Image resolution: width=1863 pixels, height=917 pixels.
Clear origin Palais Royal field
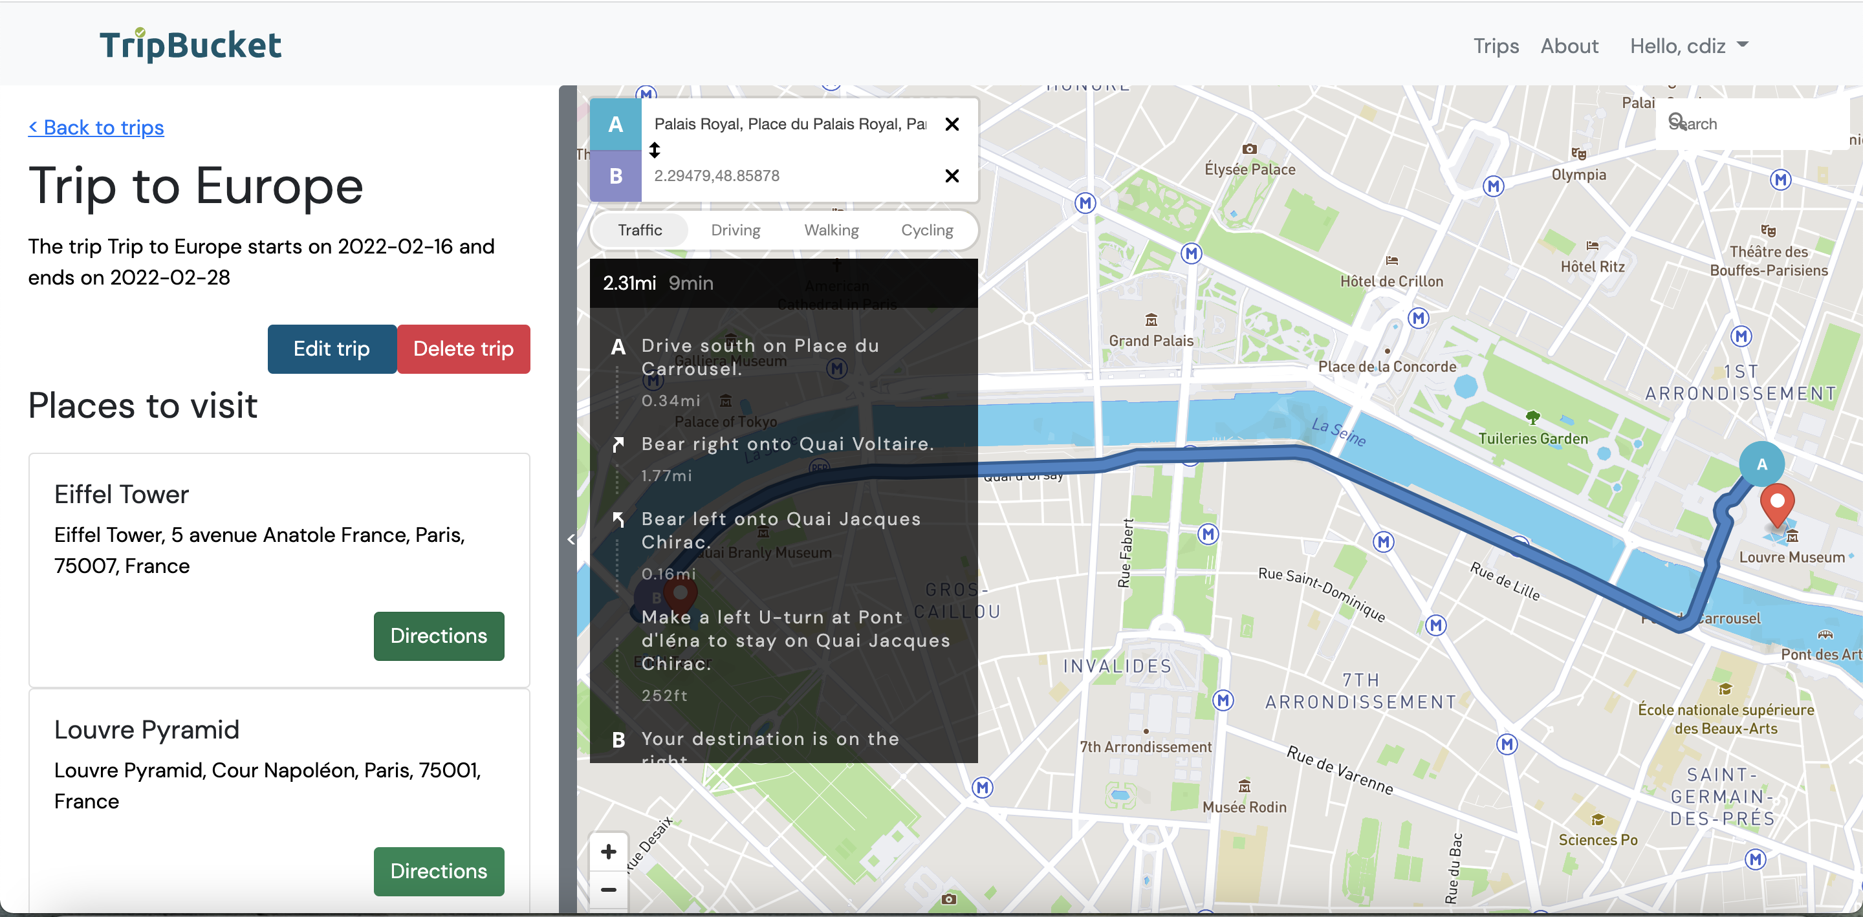tap(952, 124)
